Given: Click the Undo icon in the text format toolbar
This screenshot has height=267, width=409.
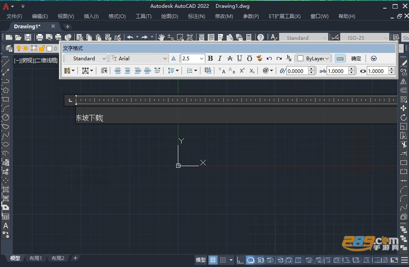Looking at the screenshot, I should coord(269,59).
